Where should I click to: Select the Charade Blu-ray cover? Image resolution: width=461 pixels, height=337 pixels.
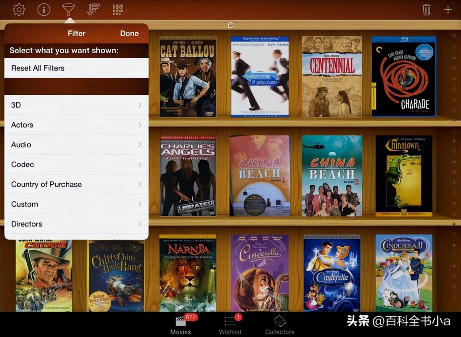[x=403, y=77]
